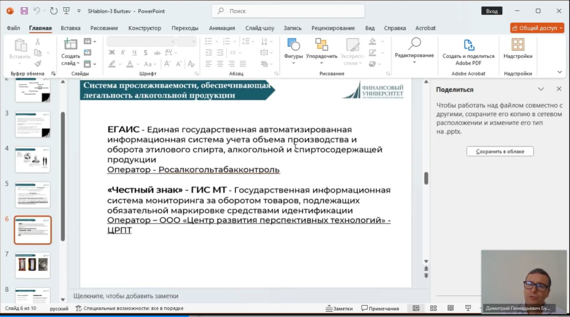Click the text highlight color marker

(x=112, y=64)
